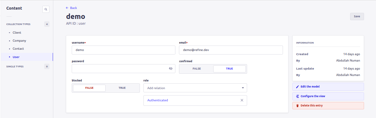
Task: Set confirmed to TRUE
Action: pos(229,69)
